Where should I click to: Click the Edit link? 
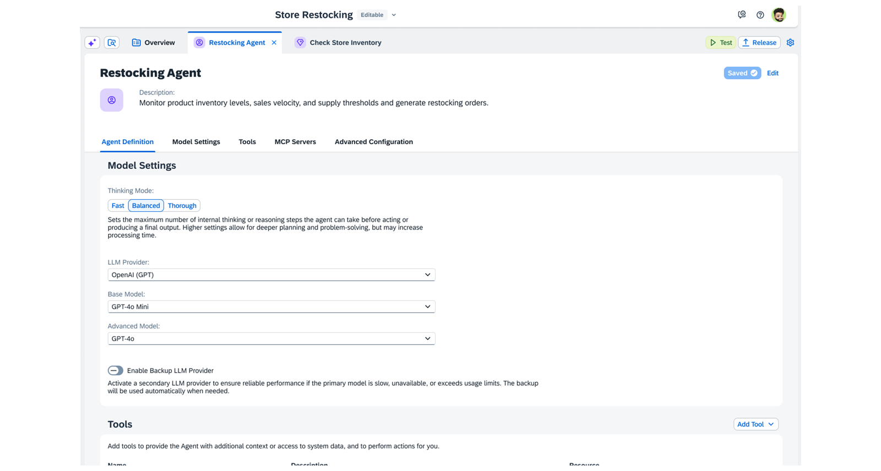pyautogui.click(x=773, y=73)
